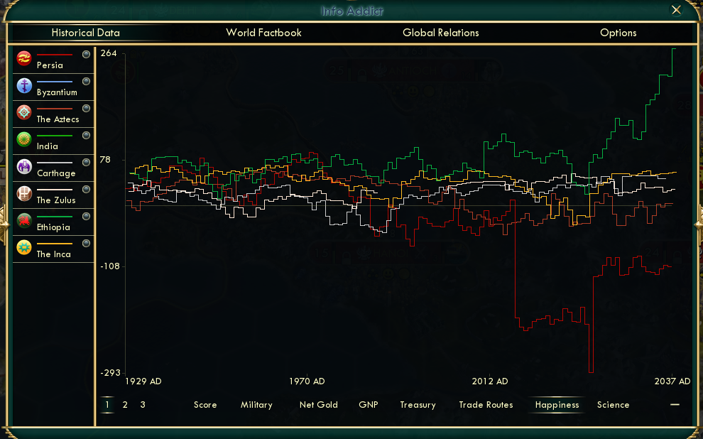The height and width of the screenshot is (439, 703).
Task: Click The Inca name label
Action: coord(54,254)
